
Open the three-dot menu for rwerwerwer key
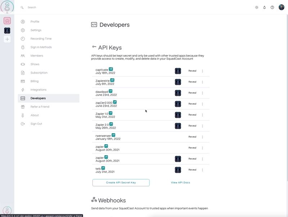coord(202,137)
